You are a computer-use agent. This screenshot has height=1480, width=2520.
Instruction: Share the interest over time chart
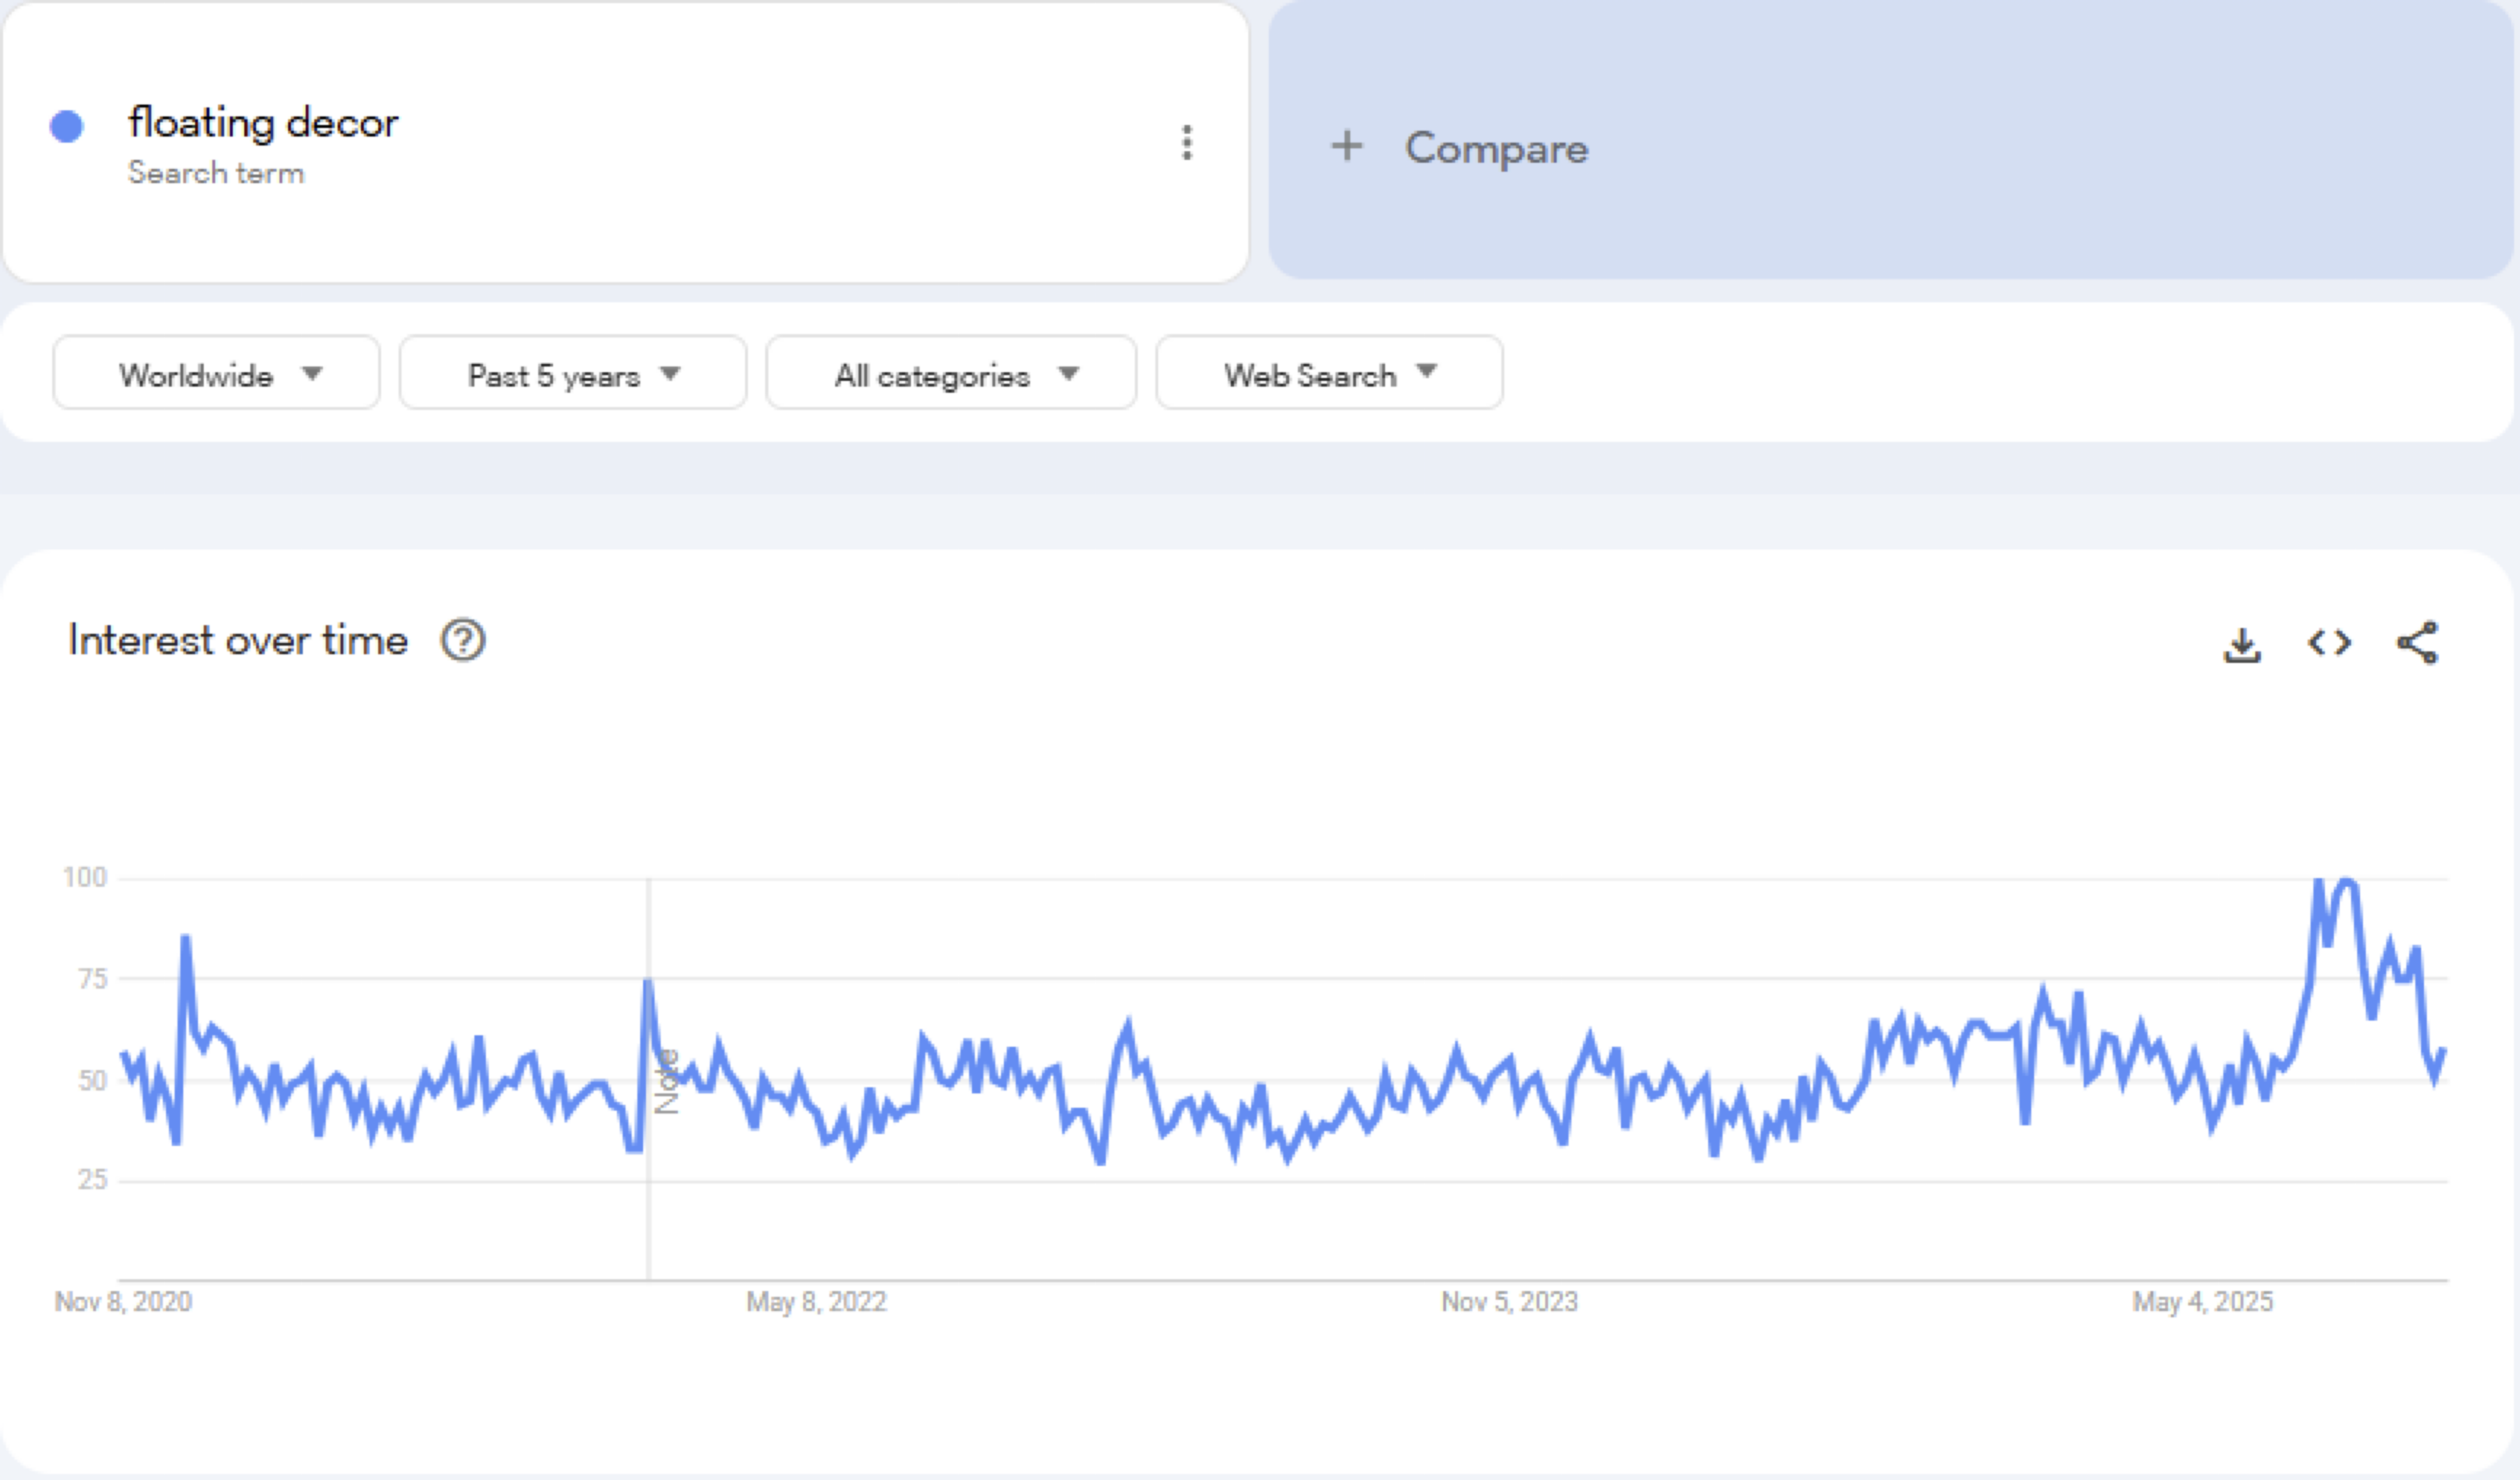pos(2417,643)
